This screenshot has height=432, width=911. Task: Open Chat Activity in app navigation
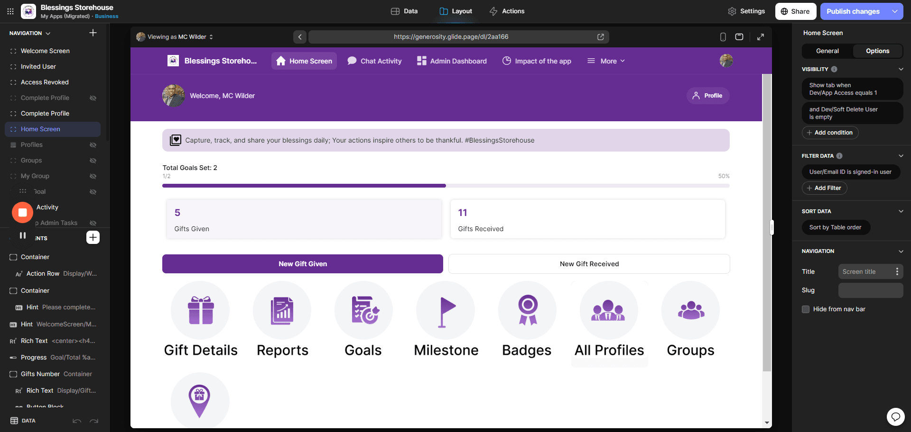(374, 61)
